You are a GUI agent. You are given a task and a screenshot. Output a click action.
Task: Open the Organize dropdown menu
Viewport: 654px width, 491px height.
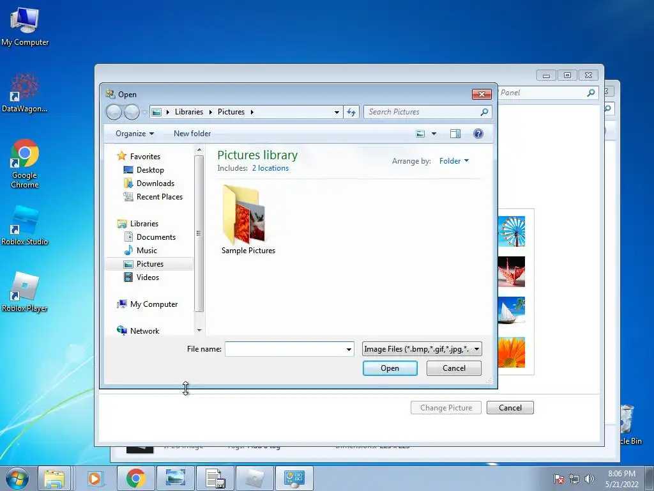135,134
